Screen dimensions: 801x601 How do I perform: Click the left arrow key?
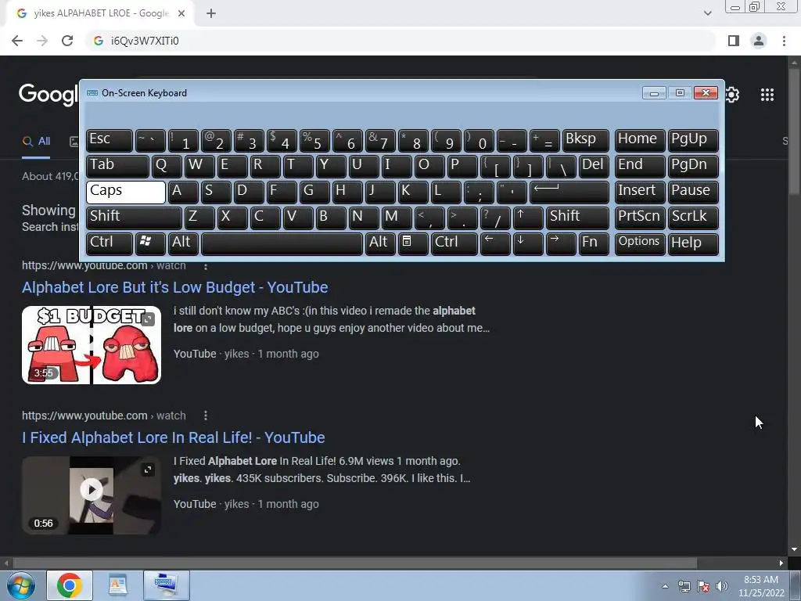(495, 244)
